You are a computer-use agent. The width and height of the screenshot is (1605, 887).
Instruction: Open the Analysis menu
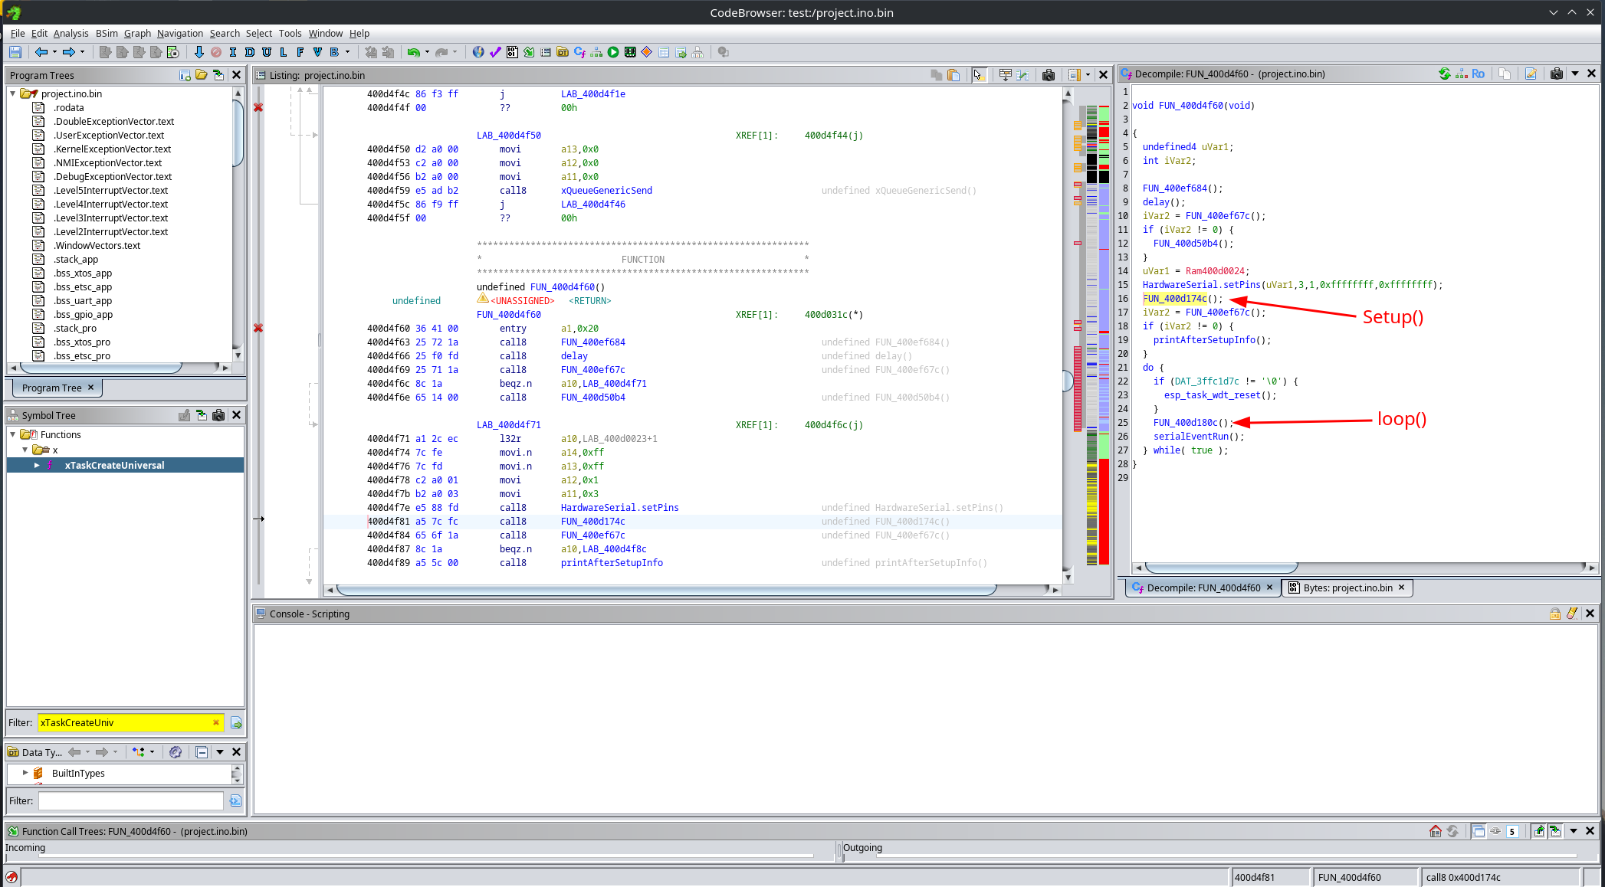click(71, 33)
